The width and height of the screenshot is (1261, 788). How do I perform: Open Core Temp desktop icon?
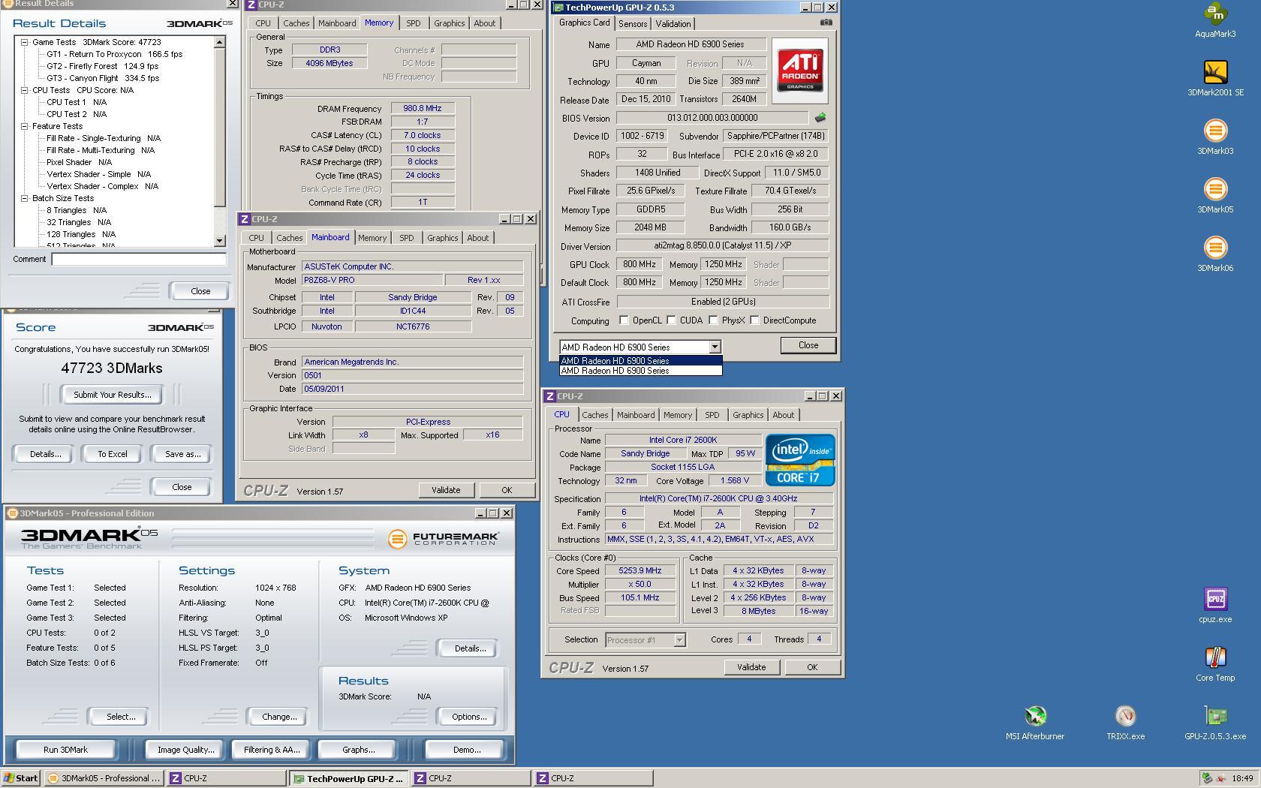point(1215,663)
